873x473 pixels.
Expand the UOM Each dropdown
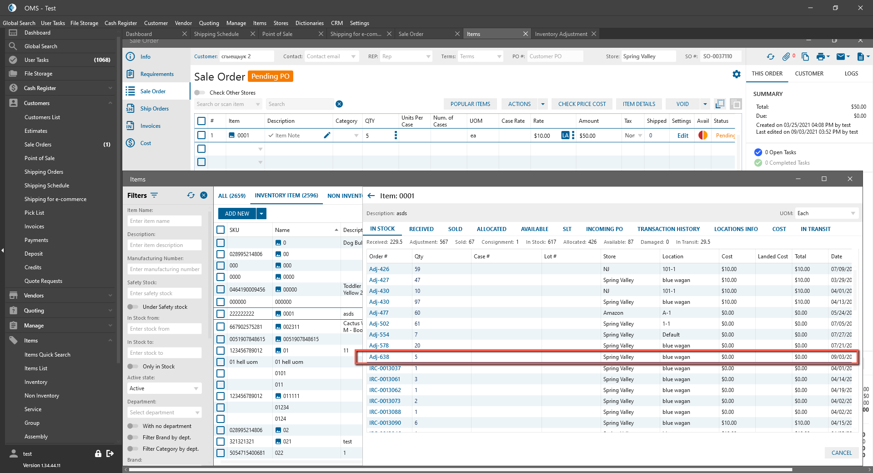tap(826, 213)
